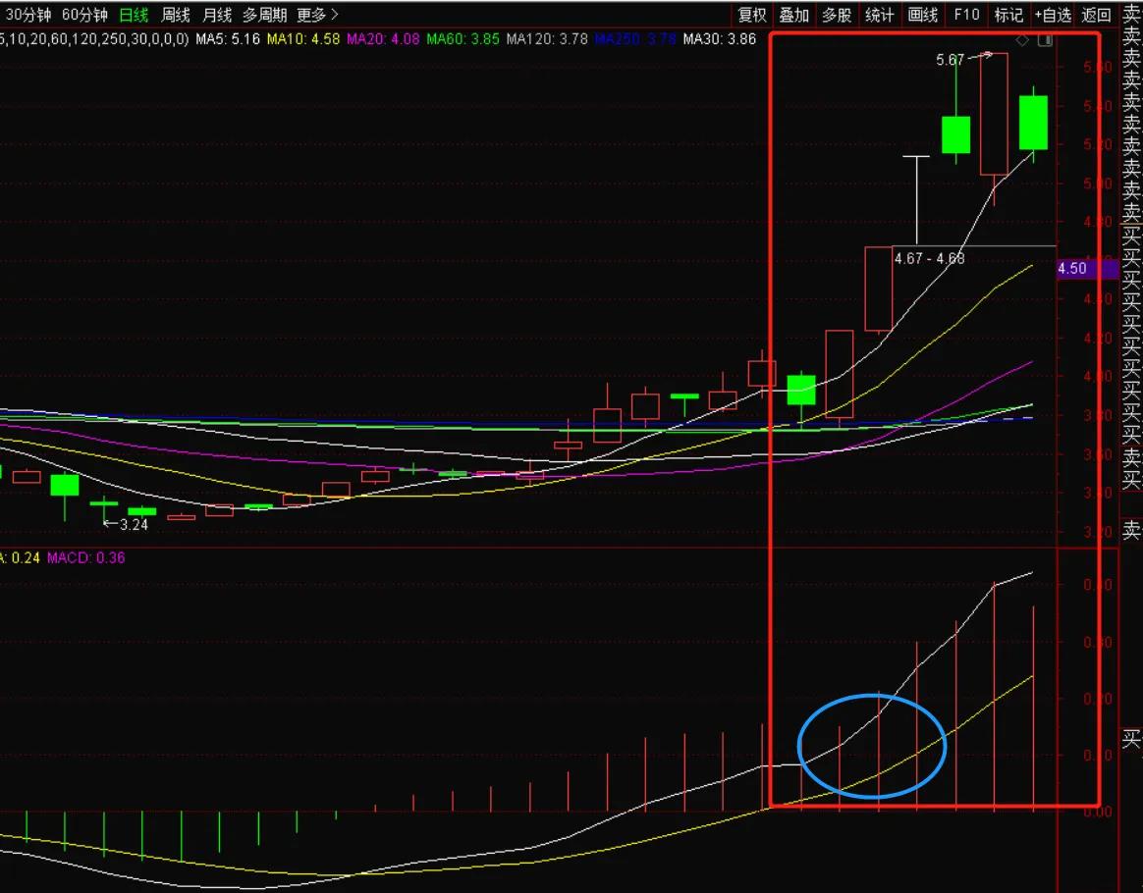Activate the 画线 drawing tool

coord(923,15)
